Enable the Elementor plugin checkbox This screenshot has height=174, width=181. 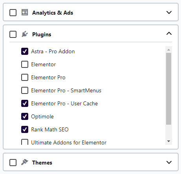(25, 64)
